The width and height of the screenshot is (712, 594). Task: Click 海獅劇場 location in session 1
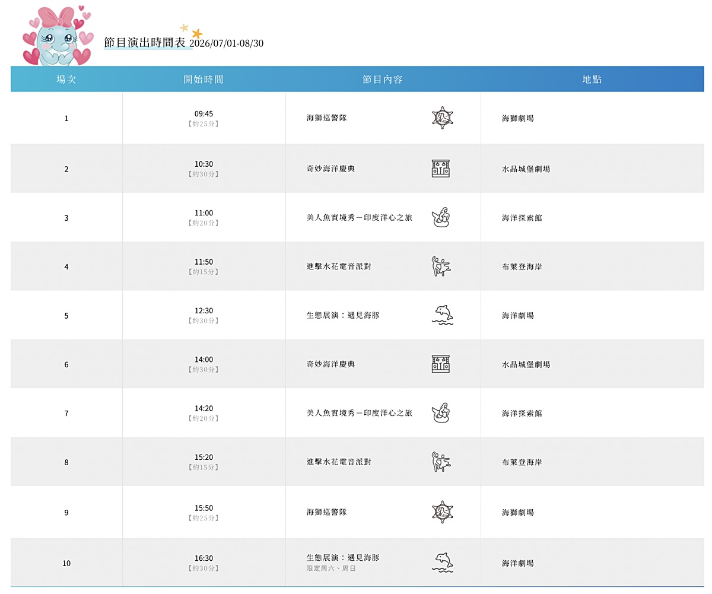(x=518, y=118)
